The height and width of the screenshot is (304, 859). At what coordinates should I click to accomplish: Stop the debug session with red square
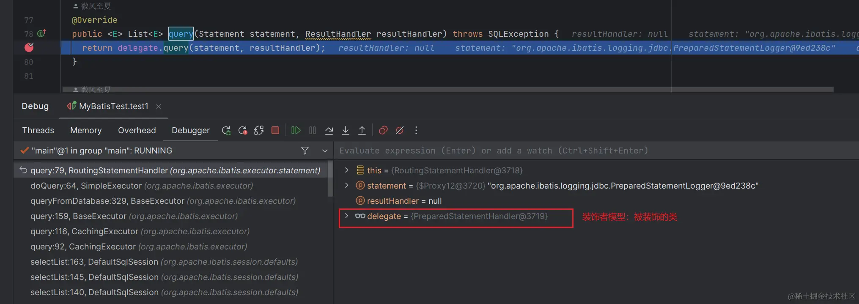tap(275, 130)
